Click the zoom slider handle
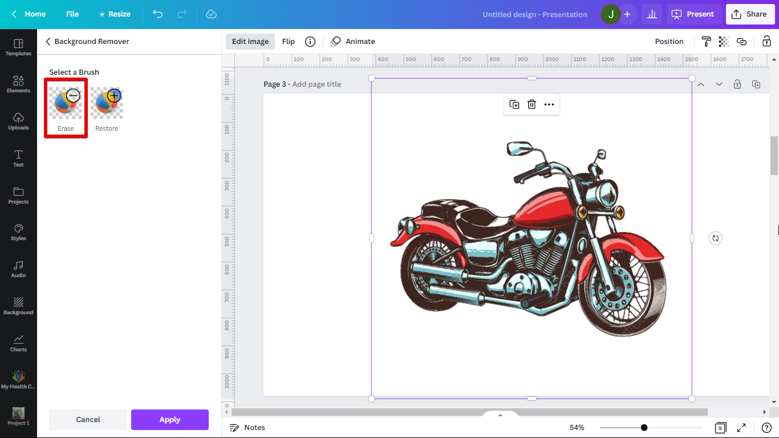The width and height of the screenshot is (779, 438). 644,428
